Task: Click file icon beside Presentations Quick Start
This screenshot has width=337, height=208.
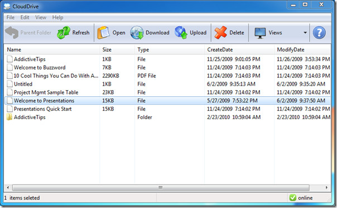Action: point(9,109)
